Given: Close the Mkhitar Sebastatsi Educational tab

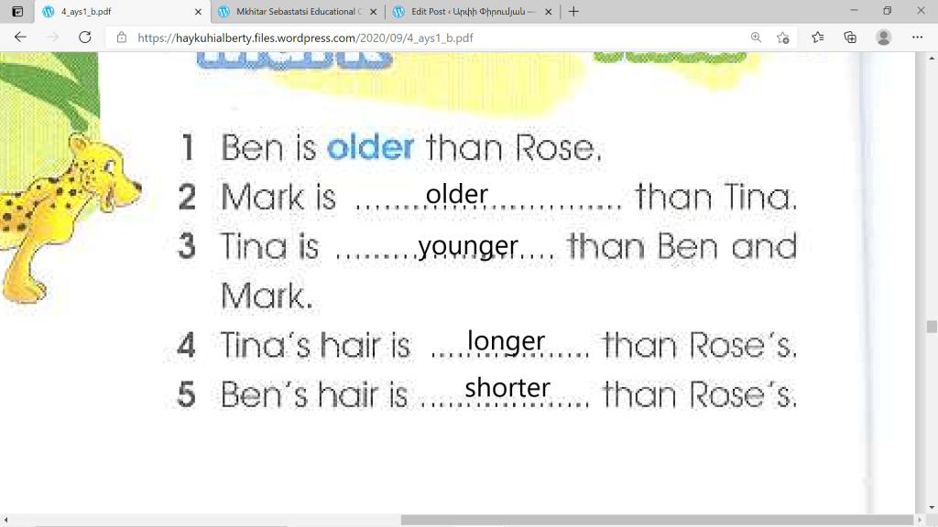Looking at the screenshot, I should coord(374,12).
